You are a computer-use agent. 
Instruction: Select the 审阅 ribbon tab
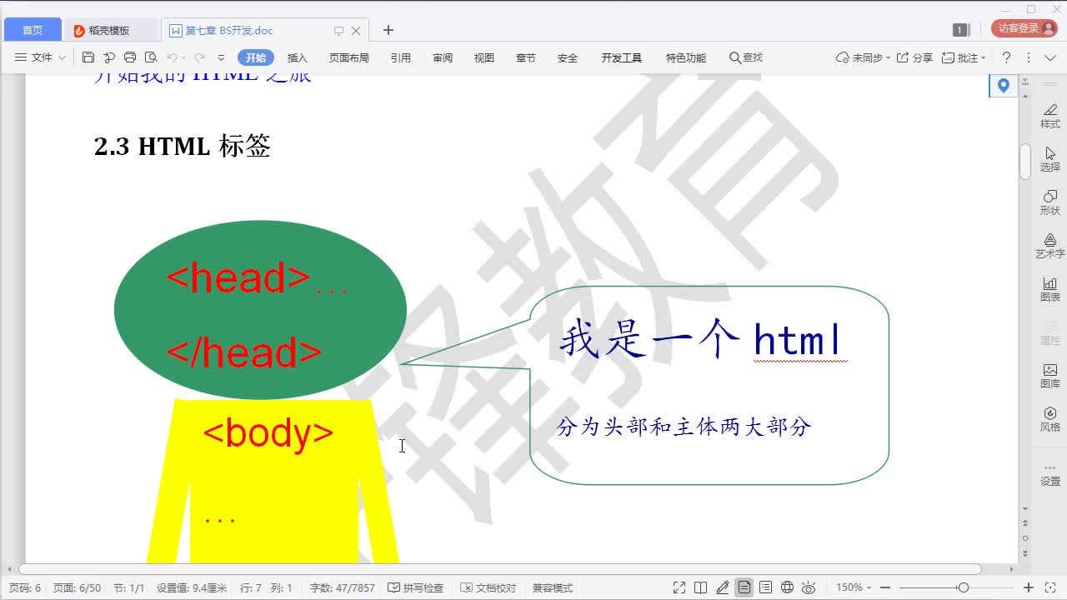tap(443, 57)
